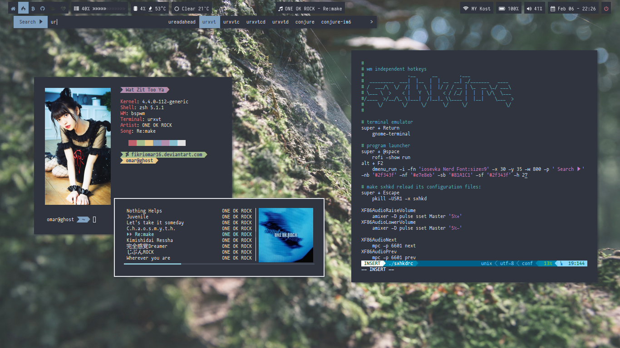Screen dimensions: 620x348
Task: Click the blue ONE OK ROCK album cover
Action: [286, 235]
